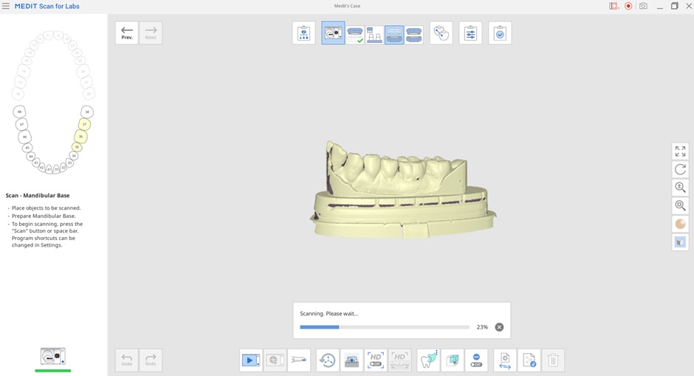Toggle the model display mode cube icon
694x376 pixels.
point(680,242)
